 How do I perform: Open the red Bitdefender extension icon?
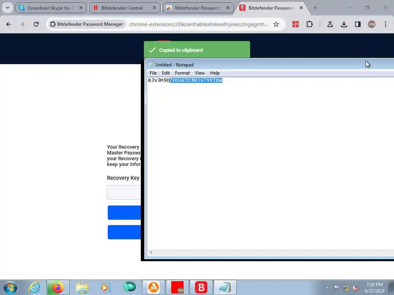295,24
